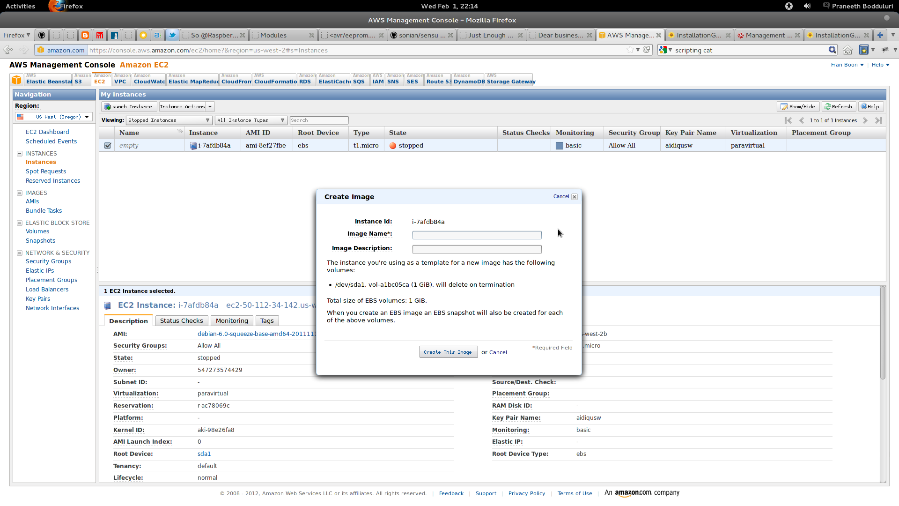Collapse the INSTANCES navigation section
The image size is (899, 506).
(x=20, y=154)
